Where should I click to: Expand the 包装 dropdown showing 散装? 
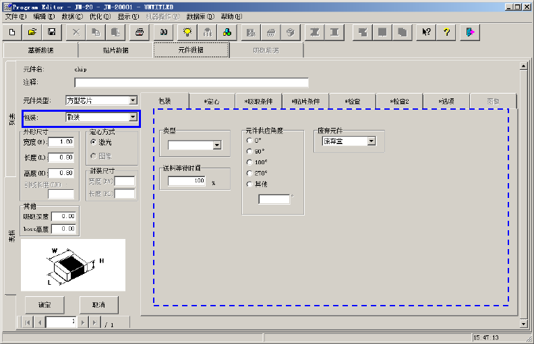(x=133, y=117)
